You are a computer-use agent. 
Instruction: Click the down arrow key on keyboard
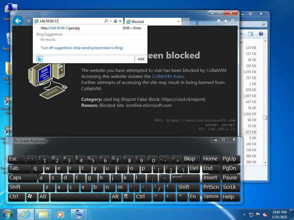(170, 197)
